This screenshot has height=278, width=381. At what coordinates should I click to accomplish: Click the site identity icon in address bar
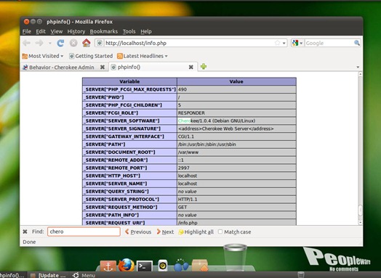point(100,43)
